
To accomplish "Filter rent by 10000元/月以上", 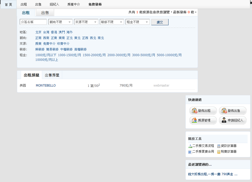I will (x=47, y=60).
